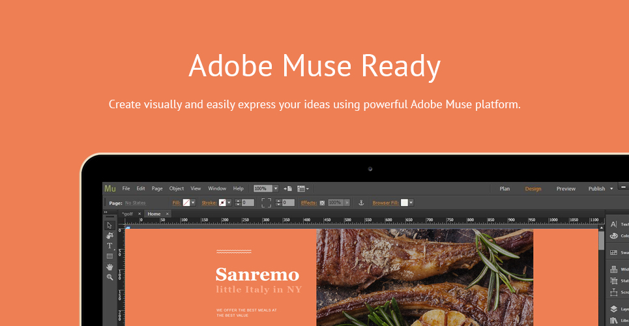Viewport: 629px width, 326px height.
Task: Click the Fill label link
Action: 177,203
